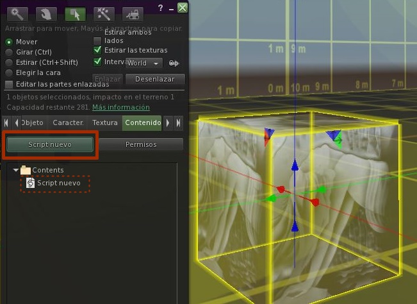Viewport: 417px width, 304px height.
Task: Uncheck Estirar las texturas
Action: pyautogui.click(x=97, y=51)
